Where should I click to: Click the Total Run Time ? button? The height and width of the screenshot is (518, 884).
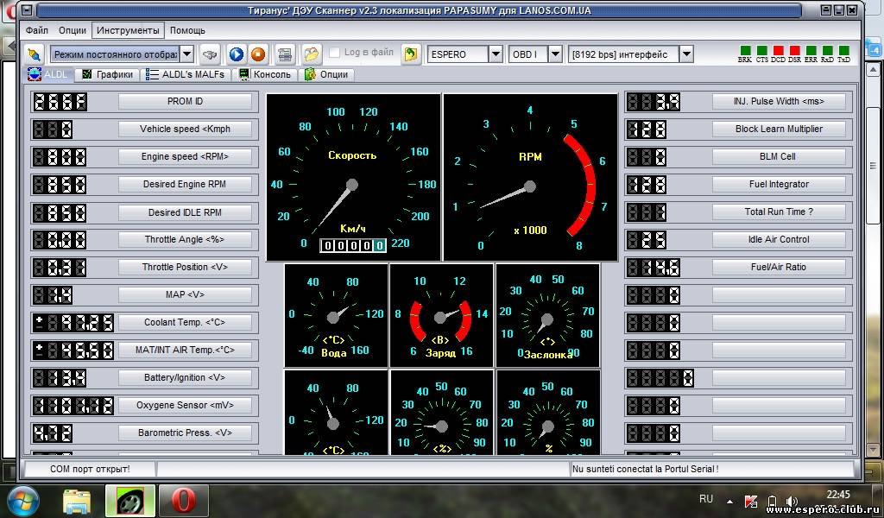click(x=780, y=212)
